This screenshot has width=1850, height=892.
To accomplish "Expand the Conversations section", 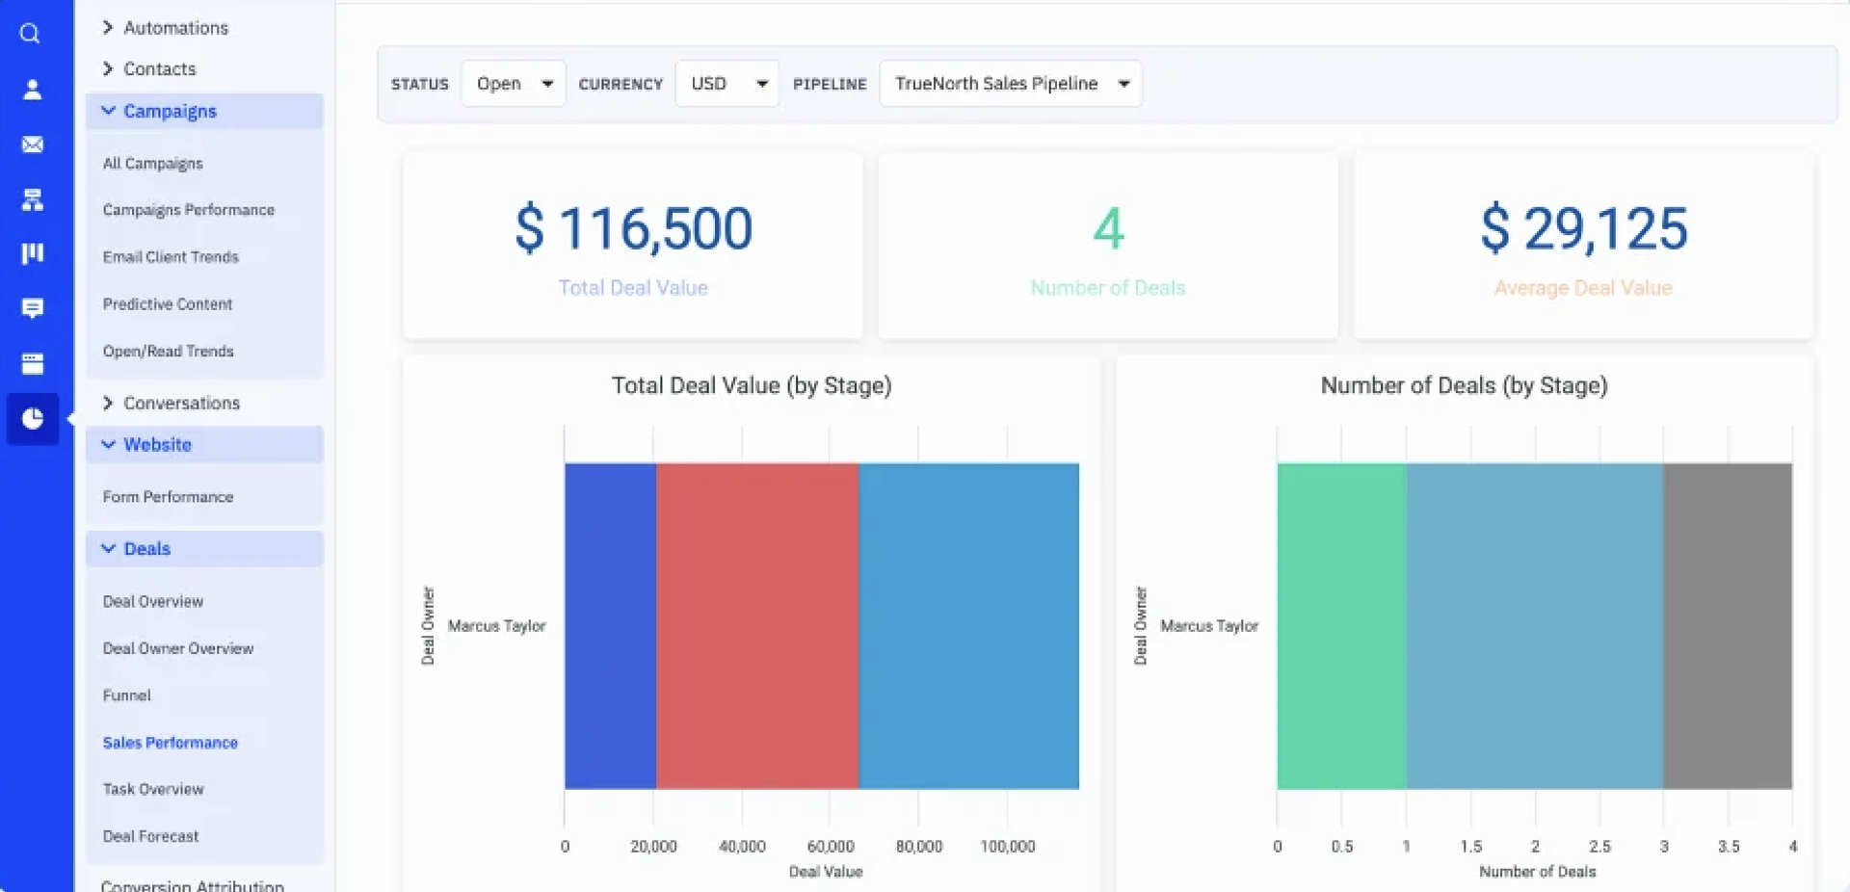I will pos(180,403).
